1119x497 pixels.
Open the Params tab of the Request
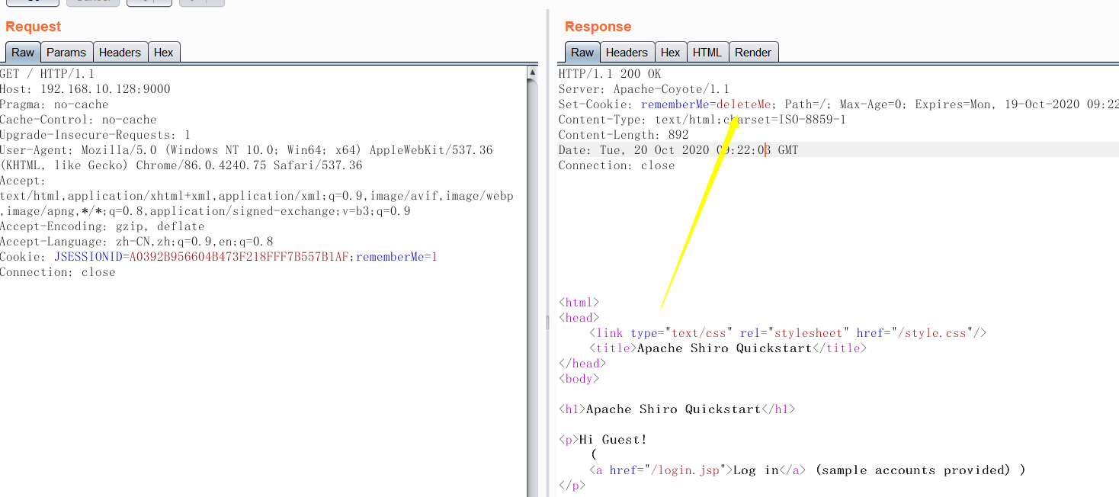[x=66, y=53]
